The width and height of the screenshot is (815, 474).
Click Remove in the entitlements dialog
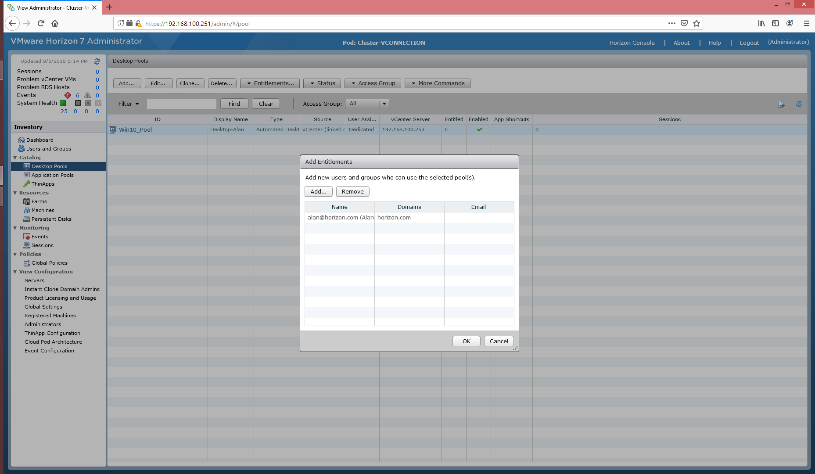[352, 192]
